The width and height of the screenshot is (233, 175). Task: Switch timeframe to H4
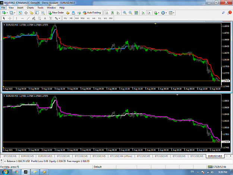click(x=94, y=18)
